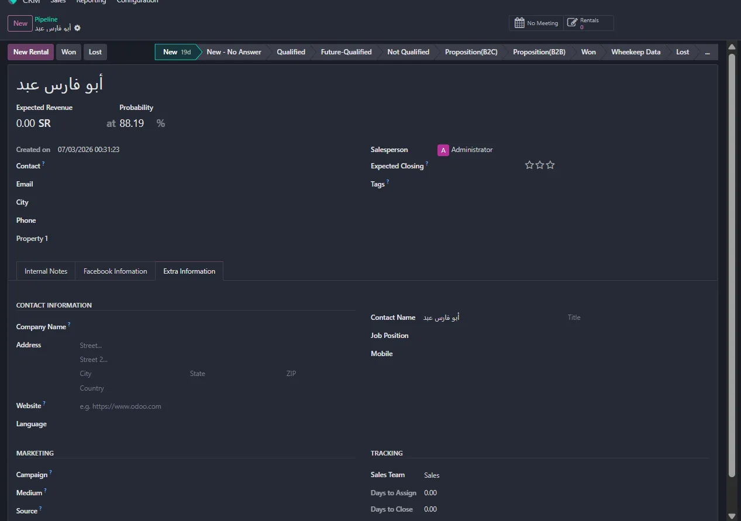This screenshot has width=741, height=521.
Task: Click the Website input field
Action: click(217, 406)
